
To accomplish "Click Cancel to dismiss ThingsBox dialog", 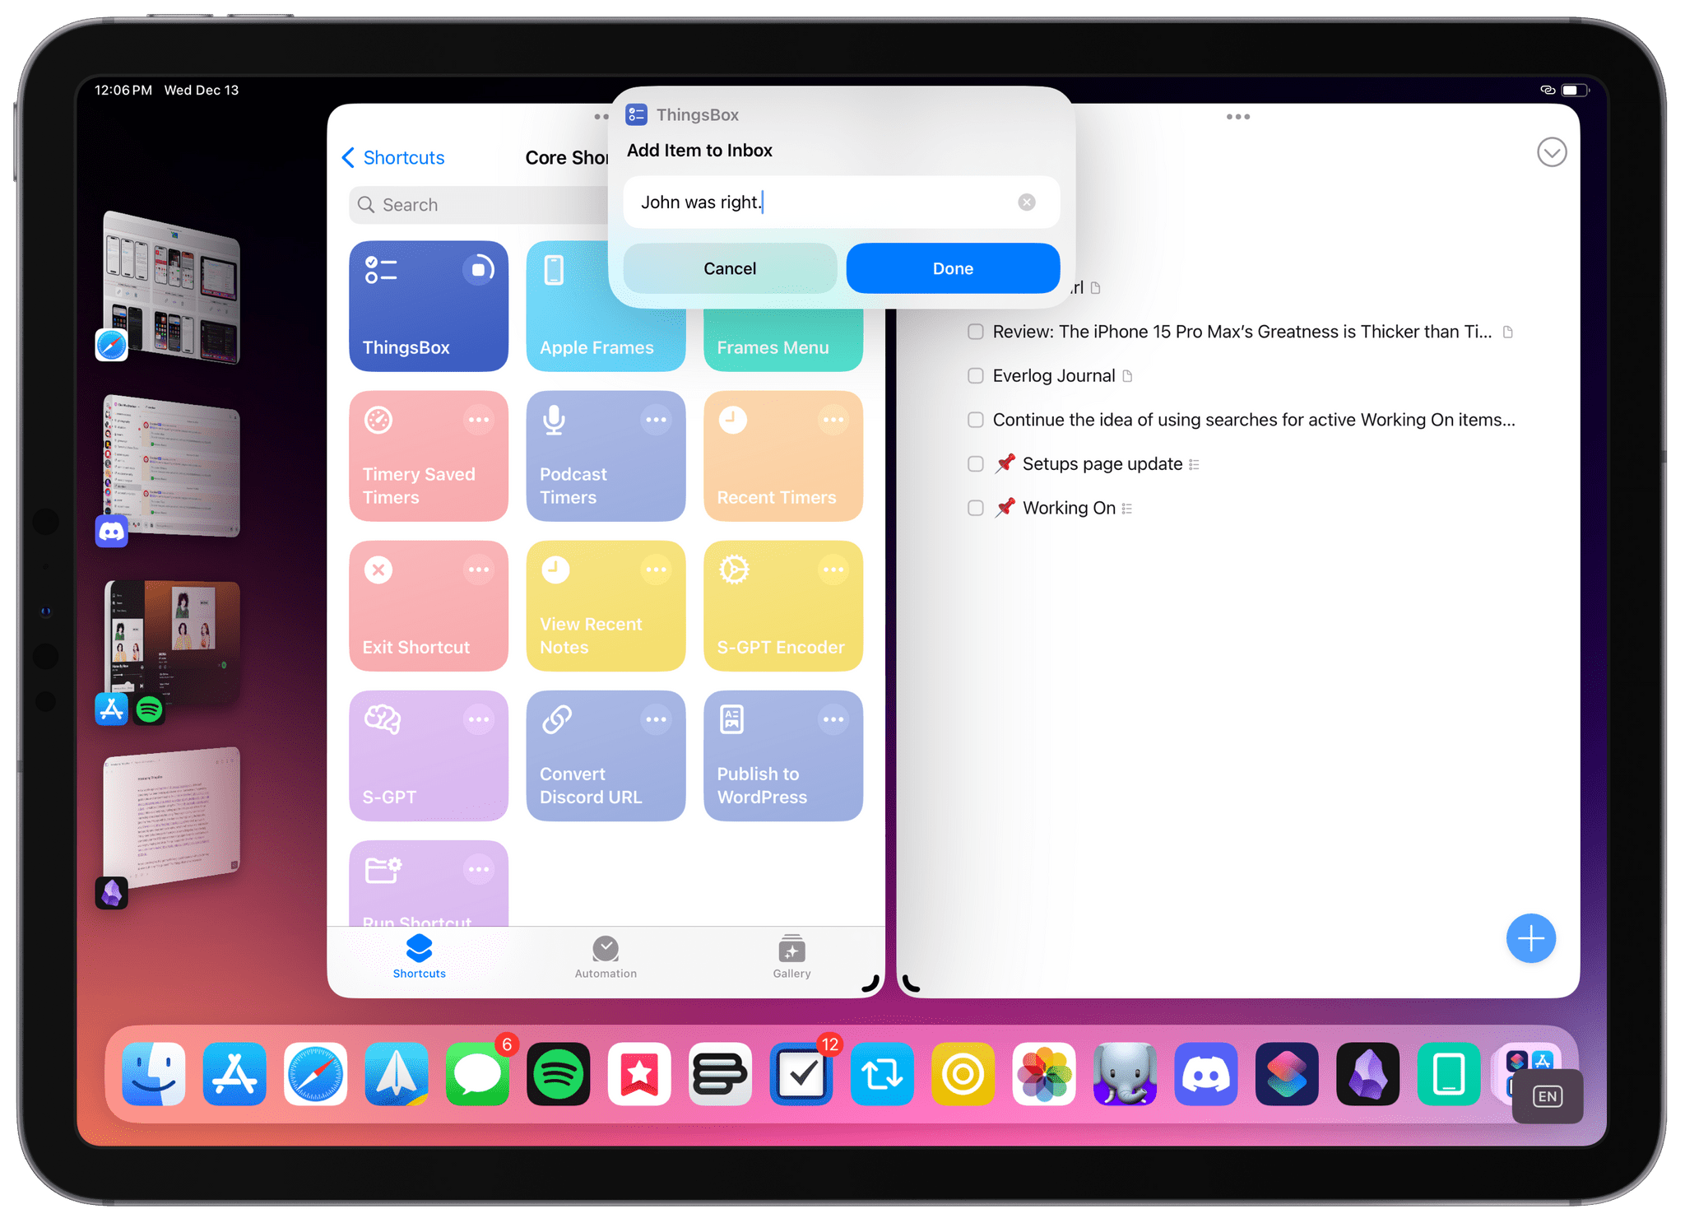I will coord(730,268).
